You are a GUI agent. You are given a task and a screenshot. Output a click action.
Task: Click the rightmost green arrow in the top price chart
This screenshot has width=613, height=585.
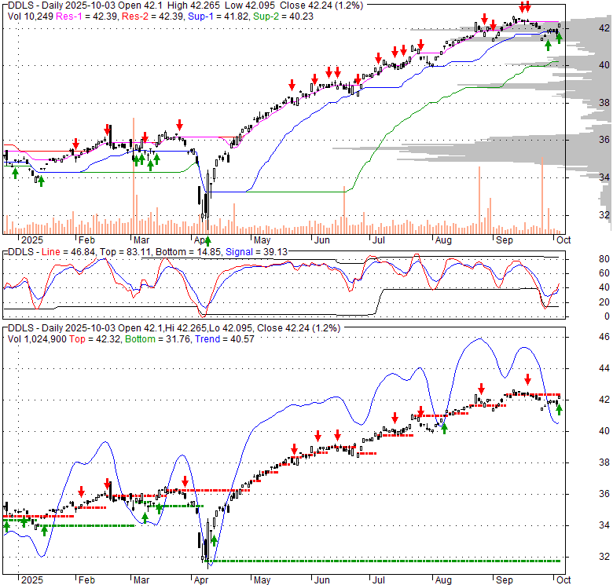click(x=559, y=37)
